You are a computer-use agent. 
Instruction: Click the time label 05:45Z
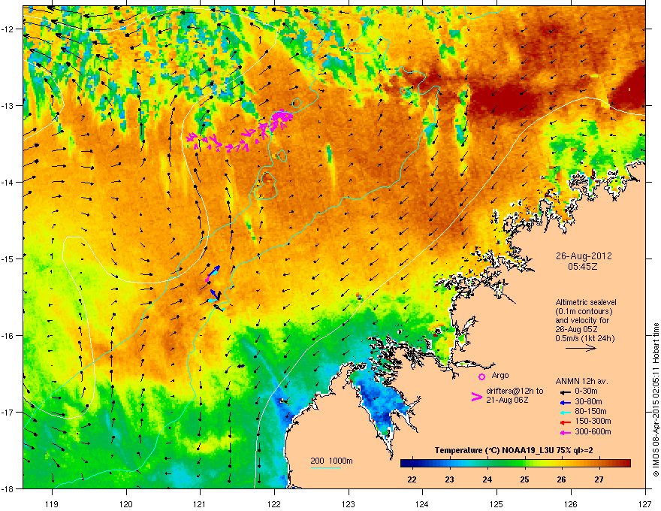pos(583,267)
